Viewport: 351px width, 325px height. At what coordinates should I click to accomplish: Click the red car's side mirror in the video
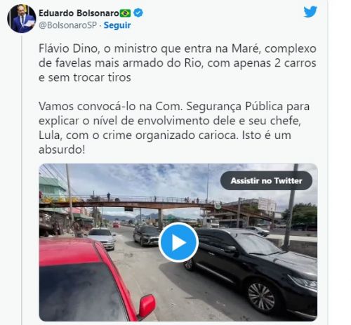[x=147, y=306]
